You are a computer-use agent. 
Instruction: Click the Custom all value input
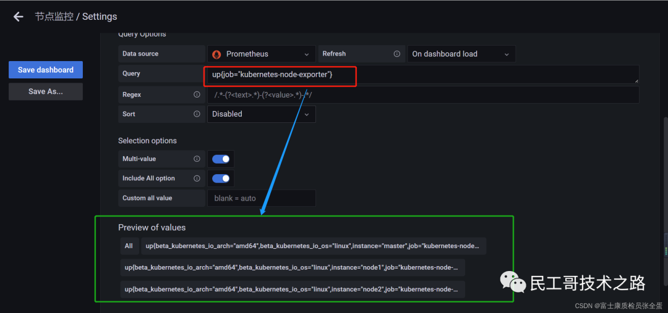coord(262,198)
